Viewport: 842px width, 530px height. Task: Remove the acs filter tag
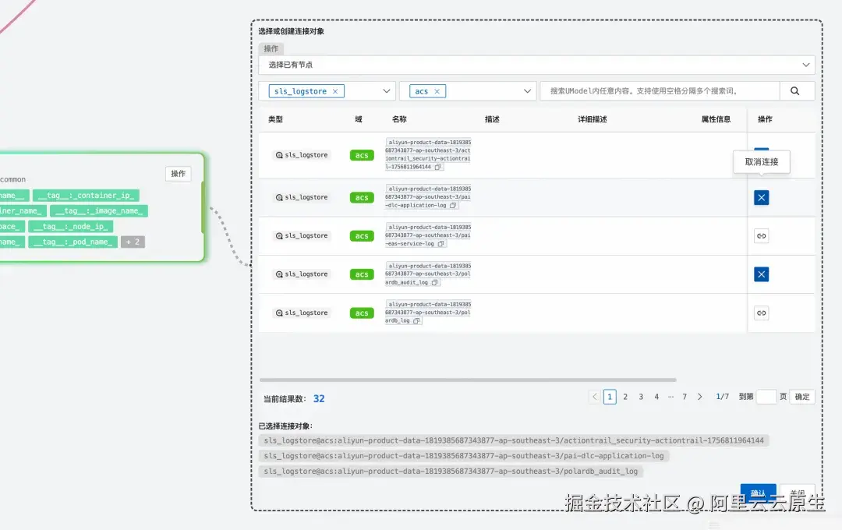(x=437, y=91)
